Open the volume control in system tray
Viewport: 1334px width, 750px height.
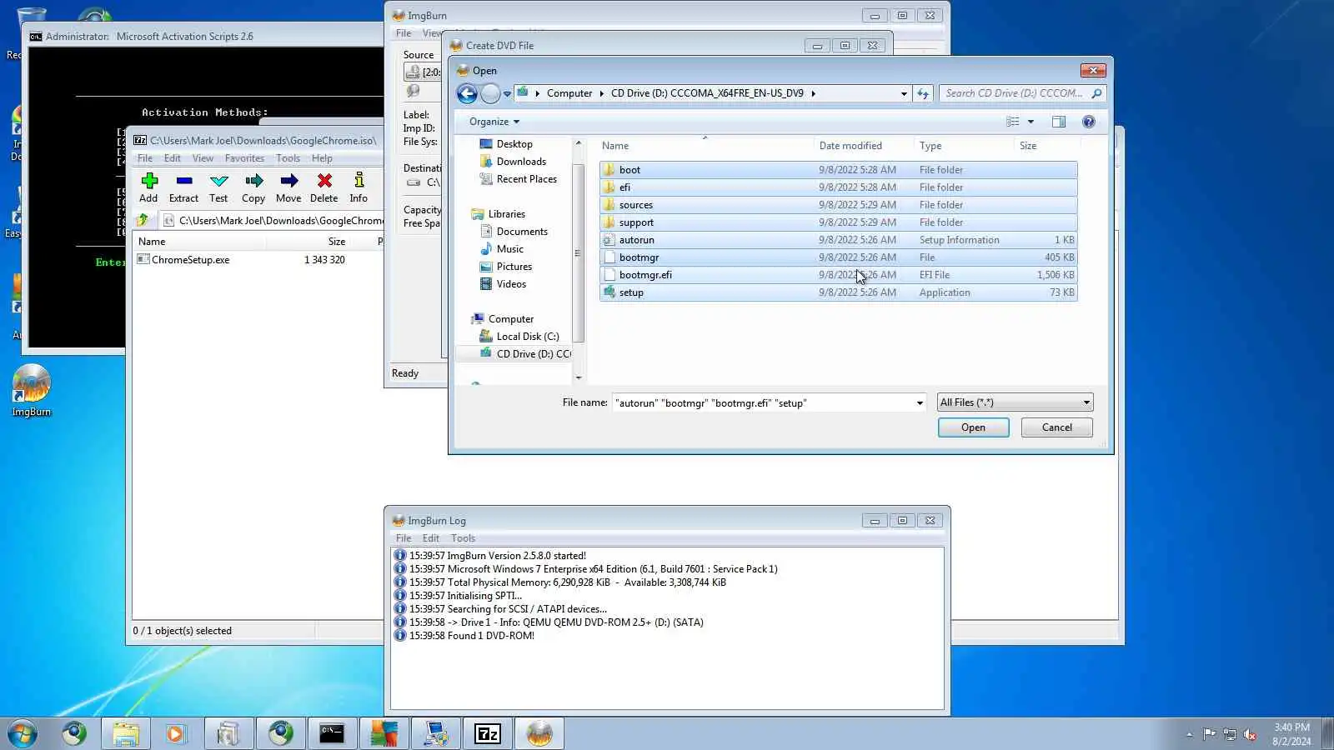pyautogui.click(x=1250, y=734)
